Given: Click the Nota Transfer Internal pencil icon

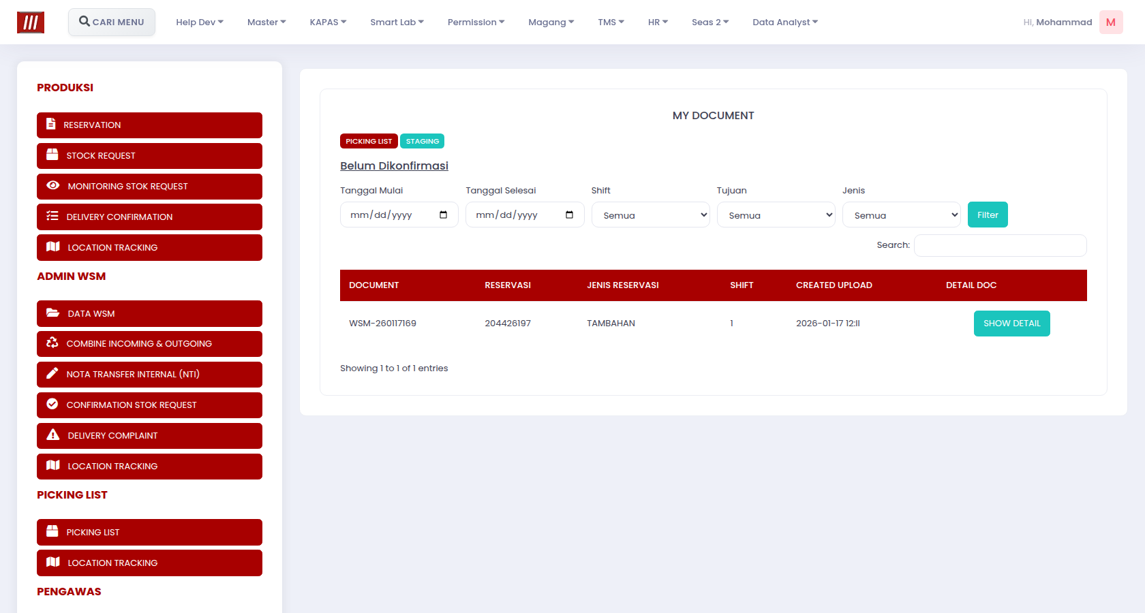Looking at the screenshot, I should point(52,373).
